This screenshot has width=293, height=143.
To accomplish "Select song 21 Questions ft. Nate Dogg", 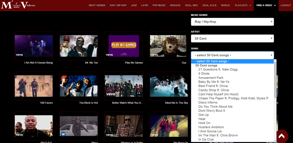I will [218, 70].
